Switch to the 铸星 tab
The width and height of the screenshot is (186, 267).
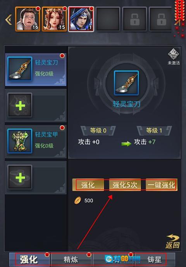(155, 260)
